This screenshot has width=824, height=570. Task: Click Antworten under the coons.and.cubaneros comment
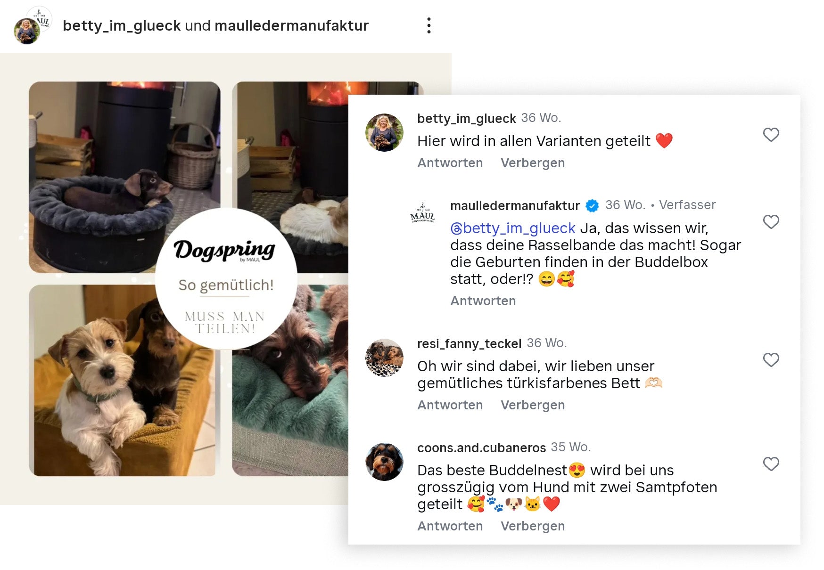pyautogui.click(x=450, y=526)
